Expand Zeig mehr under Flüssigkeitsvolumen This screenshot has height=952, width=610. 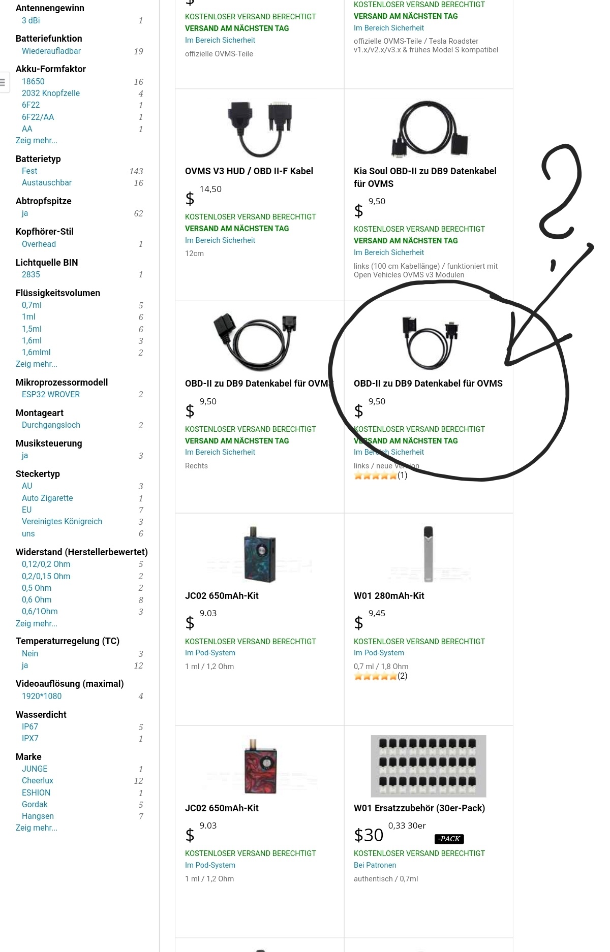(37, 364)
